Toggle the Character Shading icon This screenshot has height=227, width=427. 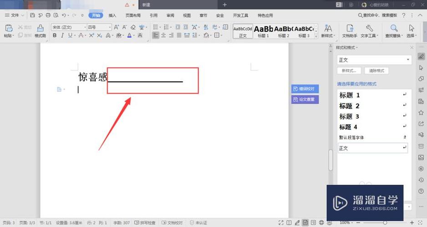click(x=140, y=35)
